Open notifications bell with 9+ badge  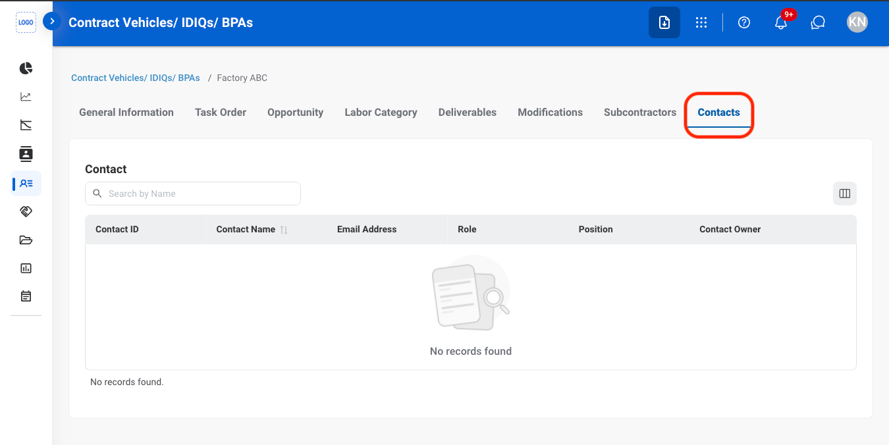coord(782,22)
